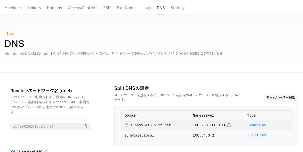This screenshot has width=303, height=152.
Task: Select the runetale.local domain cell
Action: pyautogui.click(x=139, y=135)
